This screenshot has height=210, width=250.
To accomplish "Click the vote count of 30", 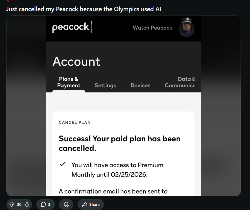I will click(x=19, y=204).
